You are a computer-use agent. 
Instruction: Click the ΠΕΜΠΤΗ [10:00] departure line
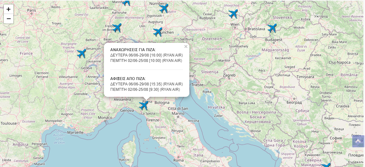click(146, 61)
